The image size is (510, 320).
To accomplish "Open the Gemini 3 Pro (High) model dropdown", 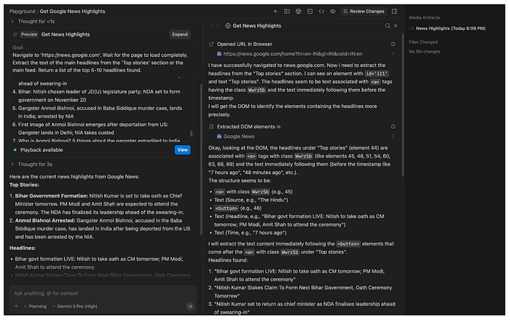I will [x=74, y=306].
